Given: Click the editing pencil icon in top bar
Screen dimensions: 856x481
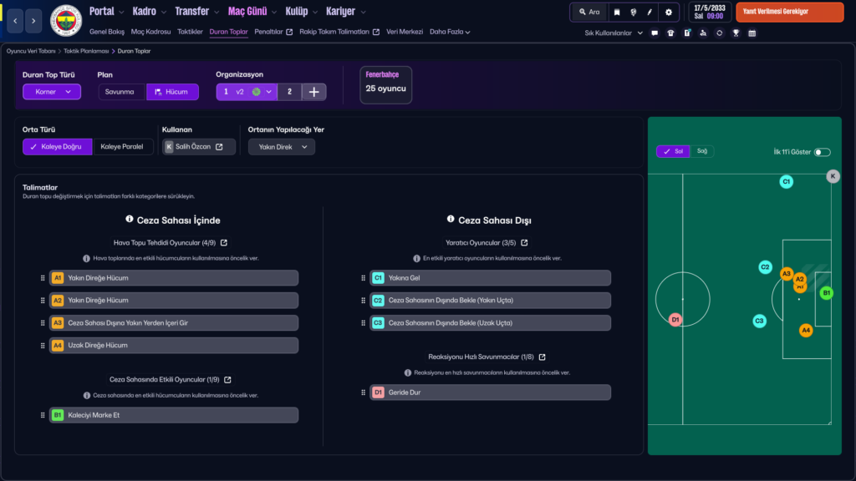Looking at the screenshot, I should click(650, 13).
